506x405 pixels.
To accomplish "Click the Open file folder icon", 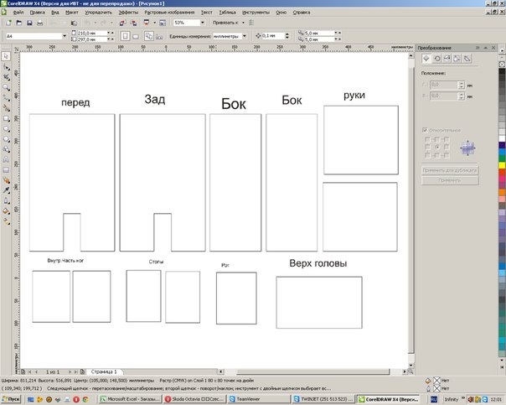I will (x=19, y=23).
